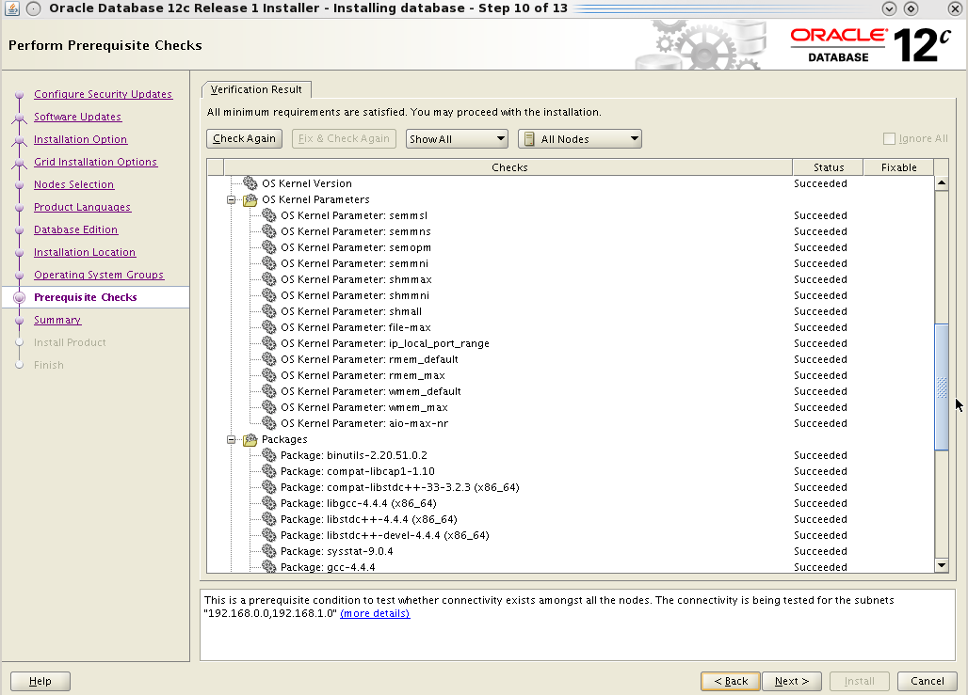The width and height of the screenshot is (968, 695).
Task: Click the Cancel button
Action: click(928, 681)
